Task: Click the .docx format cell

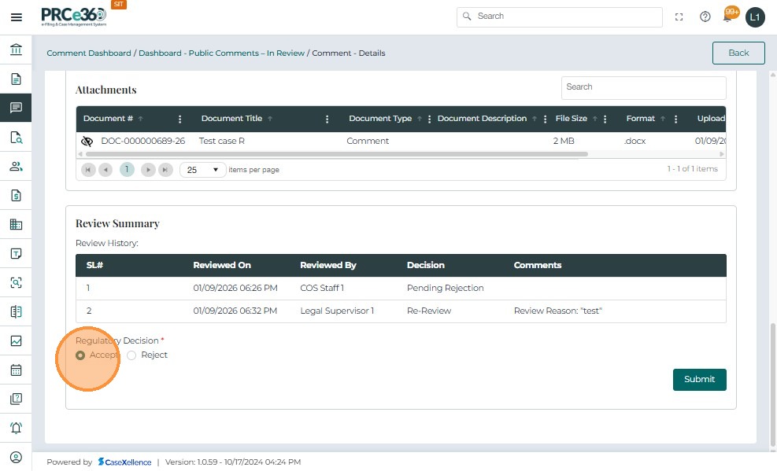Action: point(635,141)
